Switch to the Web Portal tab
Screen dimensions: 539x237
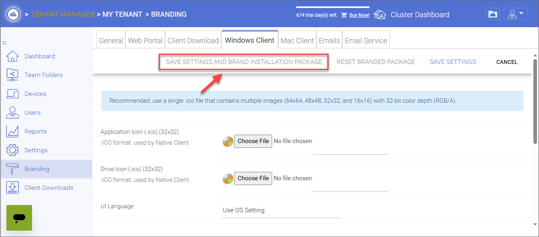coord(145,40)
